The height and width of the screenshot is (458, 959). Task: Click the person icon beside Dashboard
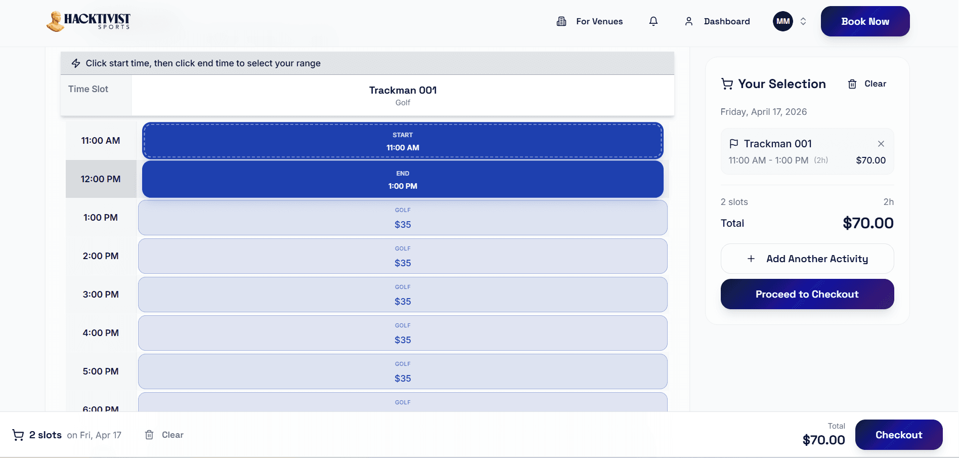[689, 21]
